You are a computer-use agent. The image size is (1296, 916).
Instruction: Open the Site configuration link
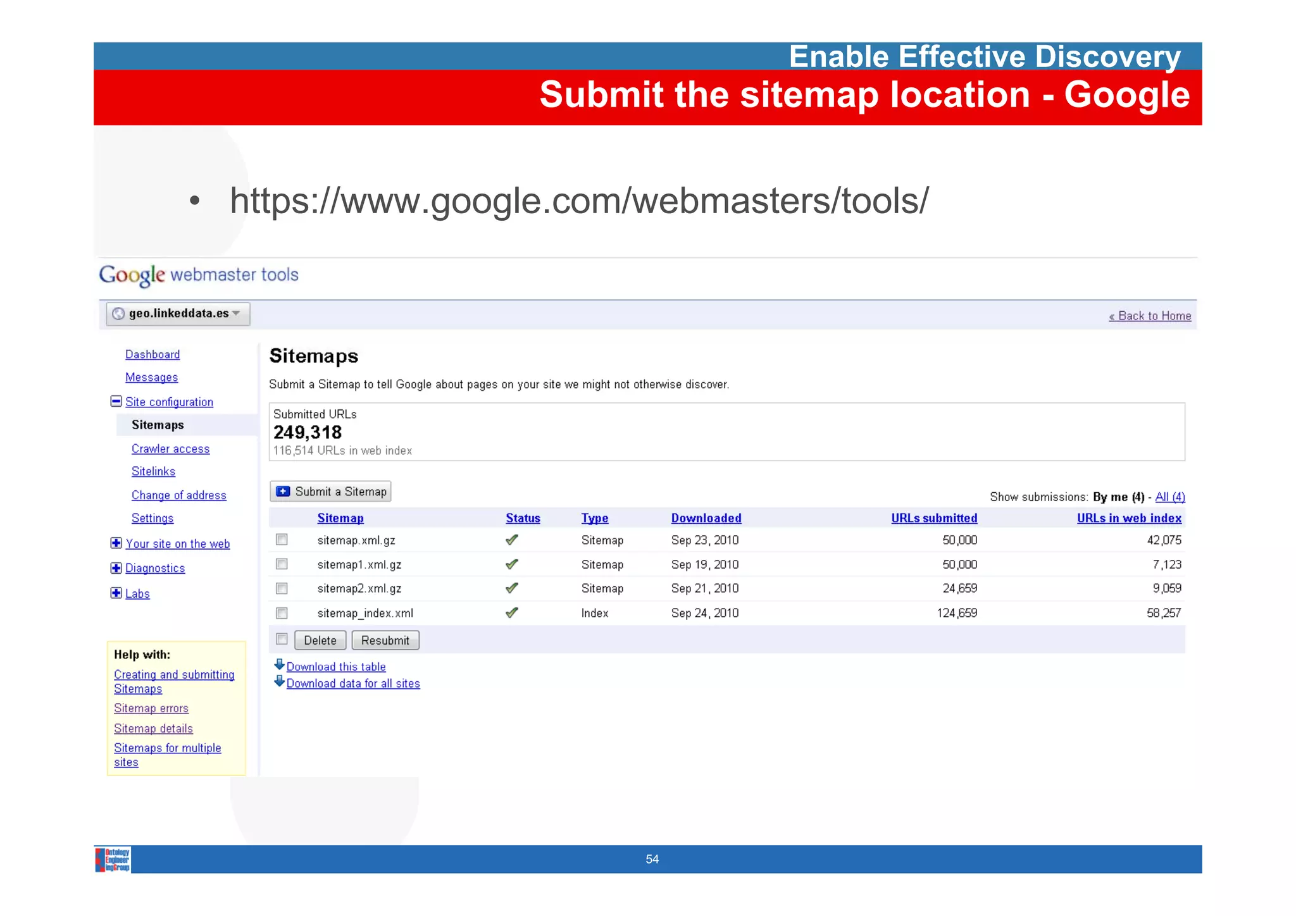pyautogui.click(x=169, y=402)
